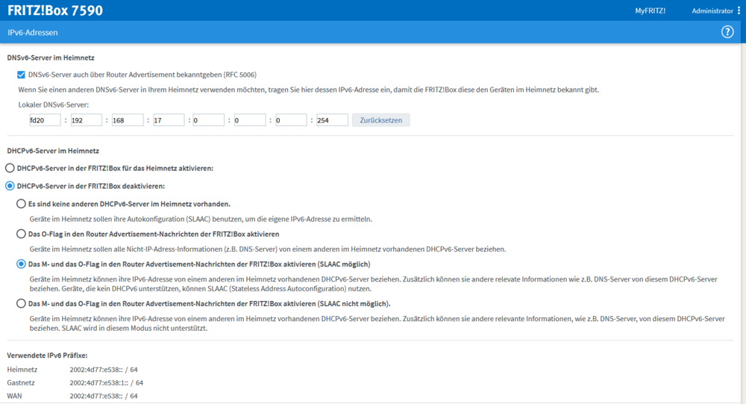Click the DNSv6 field containing 254
The width and height of the screenshot is (746, 404).
tap(332, 120)
